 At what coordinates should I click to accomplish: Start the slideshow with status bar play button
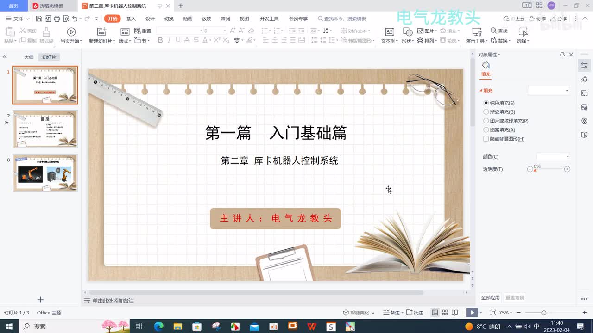[x=472, y=313]
